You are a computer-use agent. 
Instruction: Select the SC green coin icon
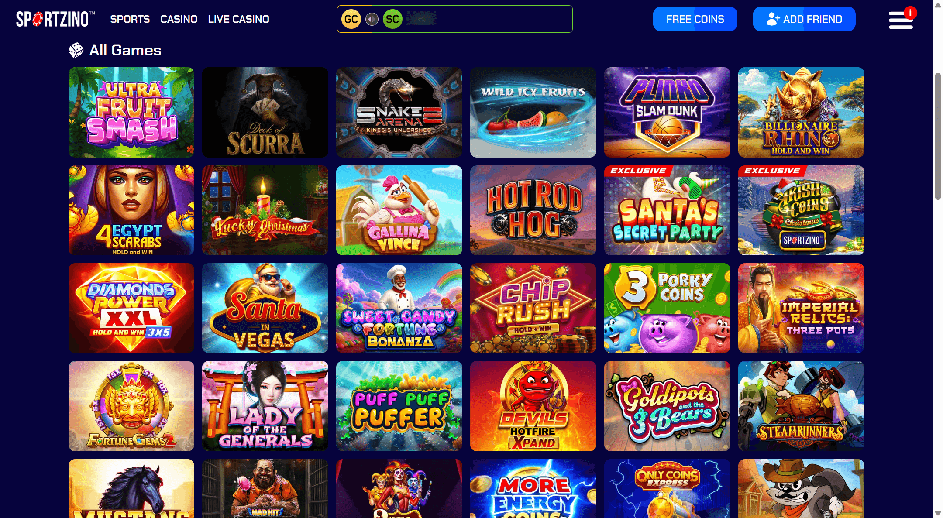point(392,19)
